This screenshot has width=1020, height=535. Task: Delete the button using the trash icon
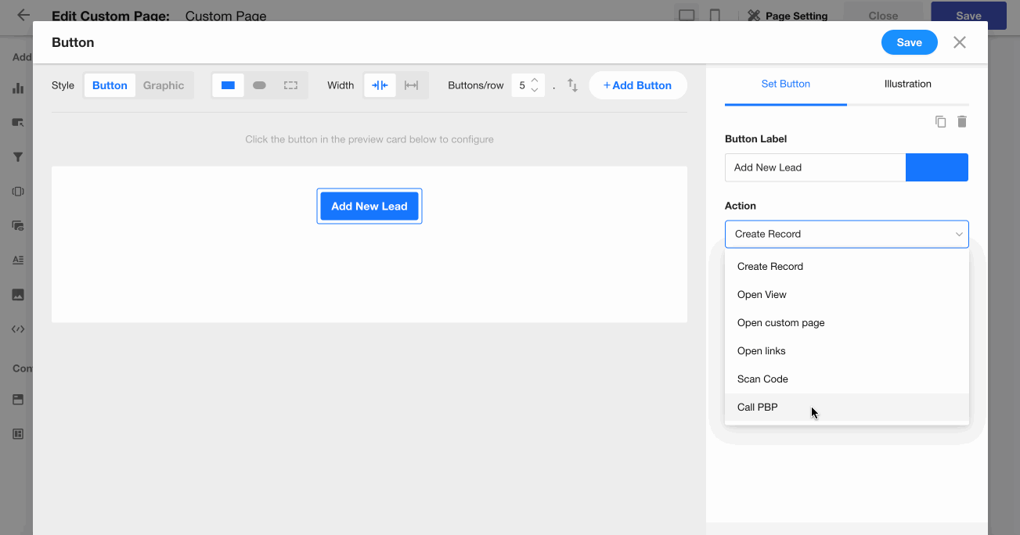coord(962,122)
